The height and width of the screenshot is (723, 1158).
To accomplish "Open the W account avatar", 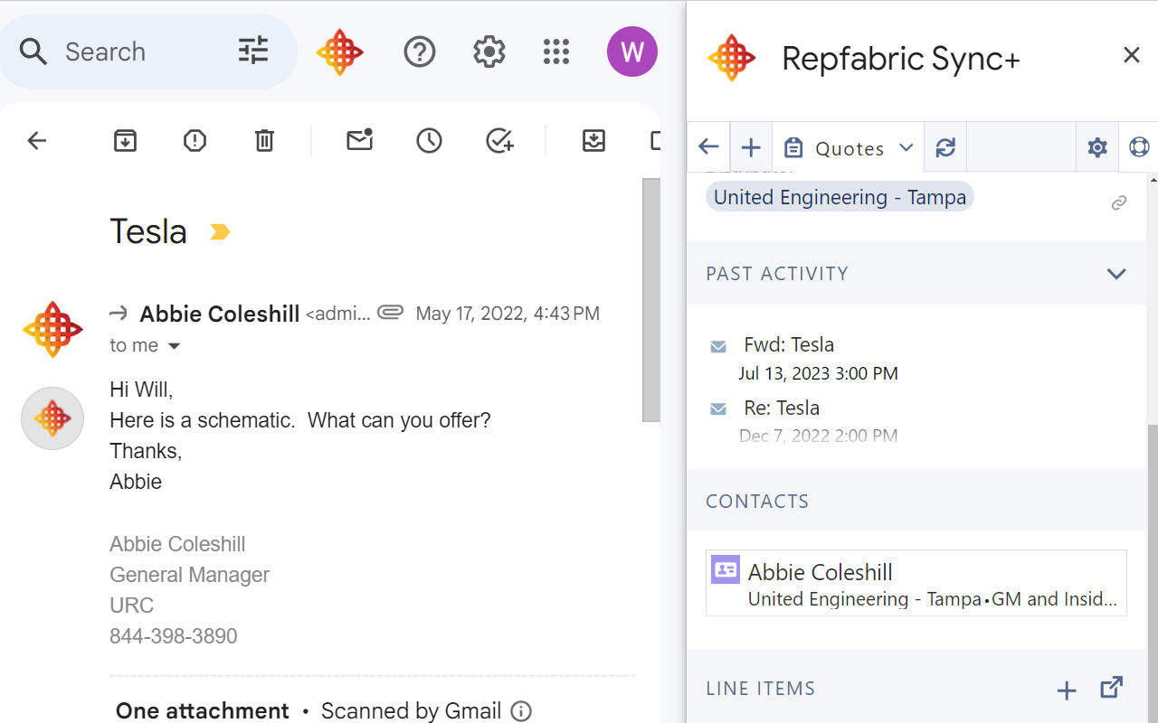I will (x=632, y=52).
